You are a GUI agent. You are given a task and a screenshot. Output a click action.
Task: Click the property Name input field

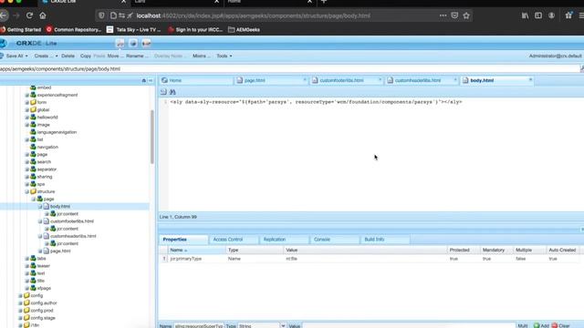point(199,326)
